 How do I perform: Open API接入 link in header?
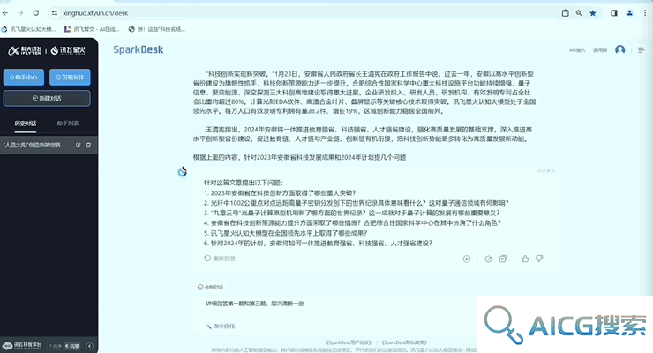pos(577,50)
